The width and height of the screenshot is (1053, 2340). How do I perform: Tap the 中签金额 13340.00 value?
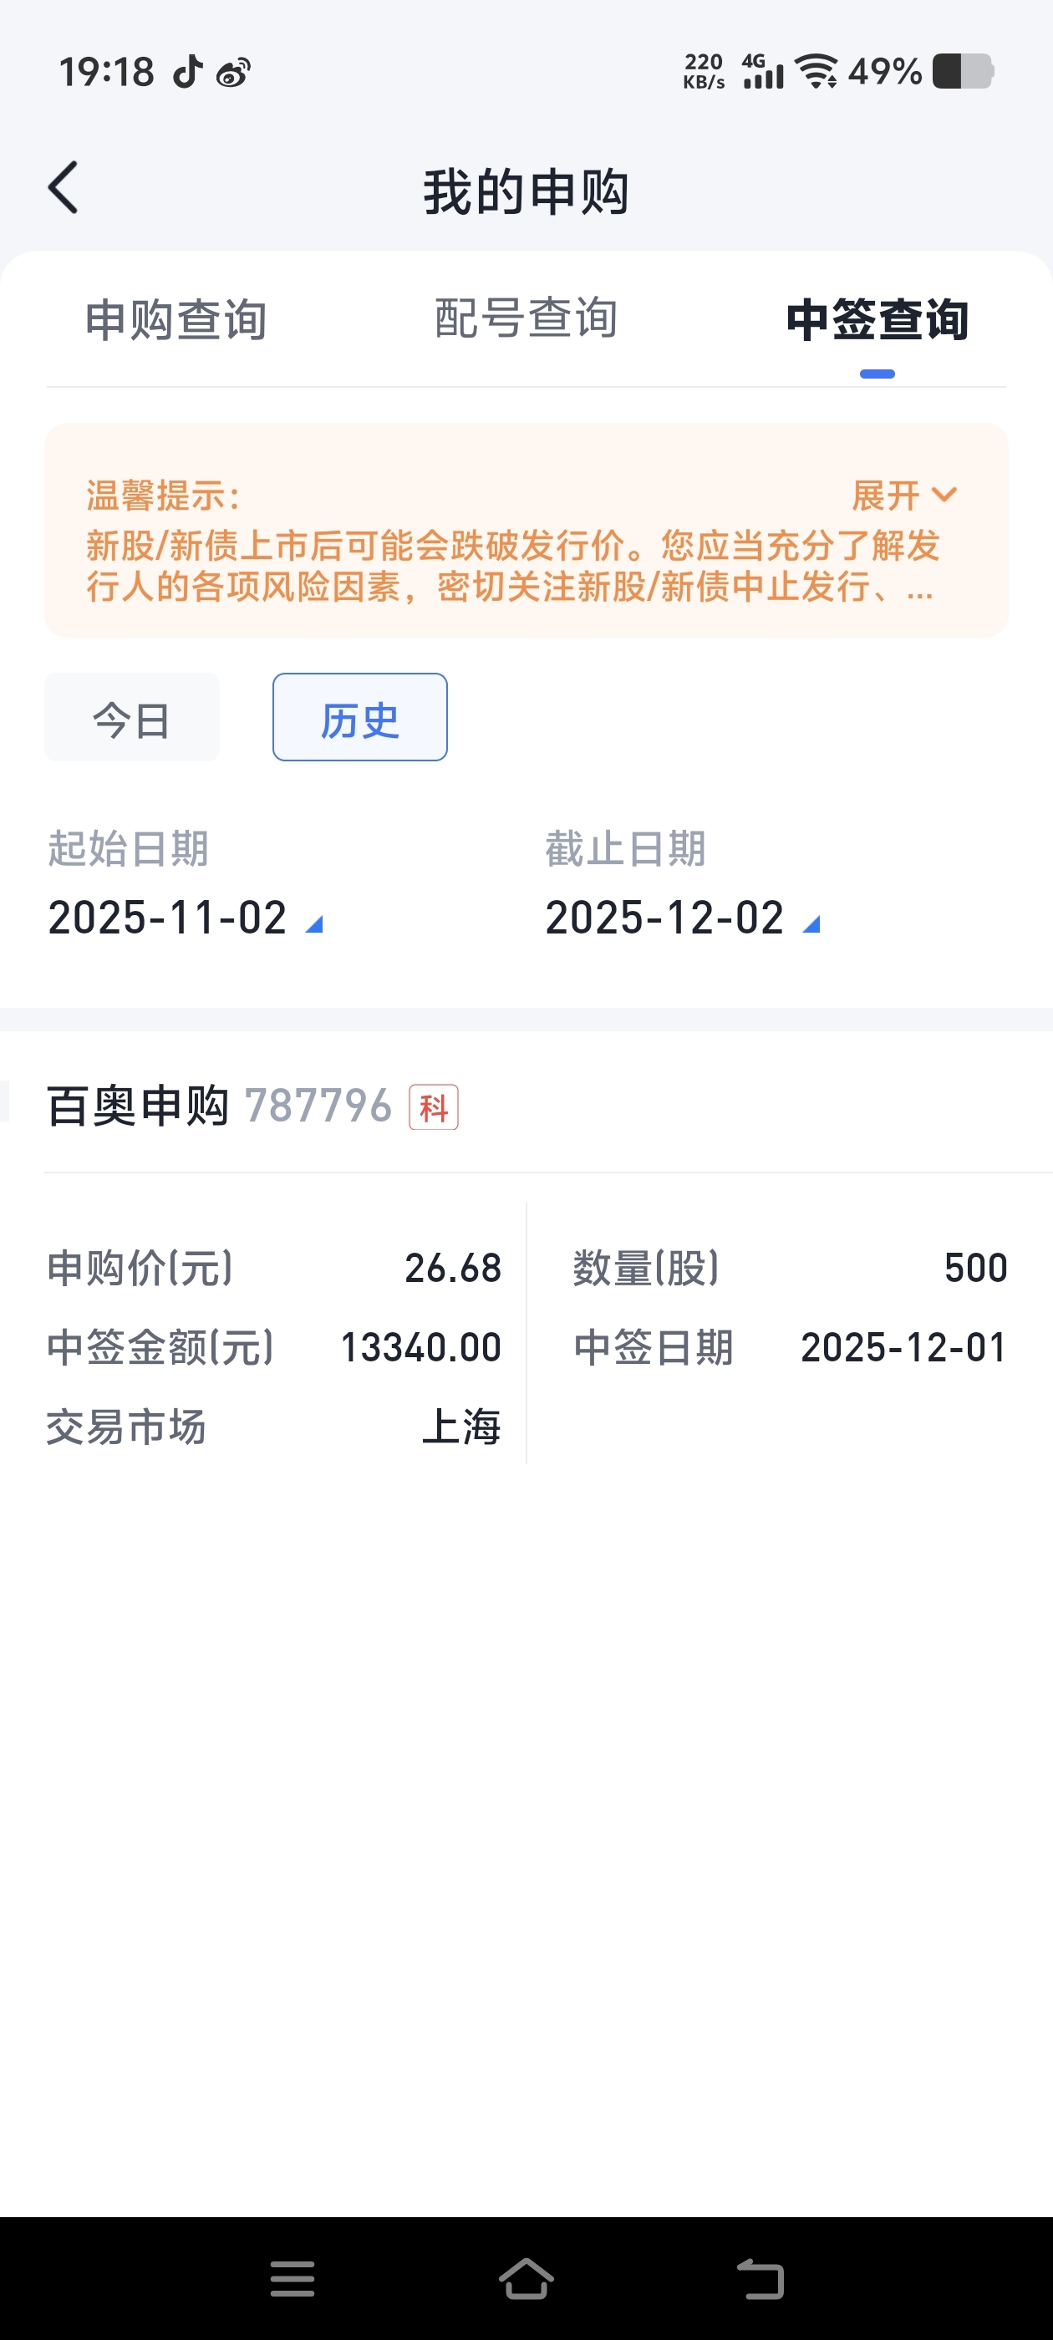[420, 1347]
